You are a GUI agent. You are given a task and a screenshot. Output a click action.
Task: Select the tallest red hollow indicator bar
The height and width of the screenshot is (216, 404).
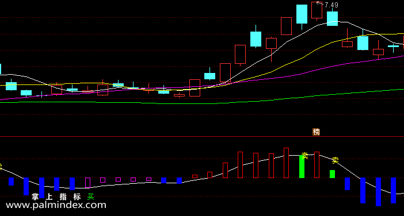click(x=286, y=163)
